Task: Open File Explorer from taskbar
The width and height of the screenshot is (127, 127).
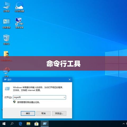Action: 28,124
